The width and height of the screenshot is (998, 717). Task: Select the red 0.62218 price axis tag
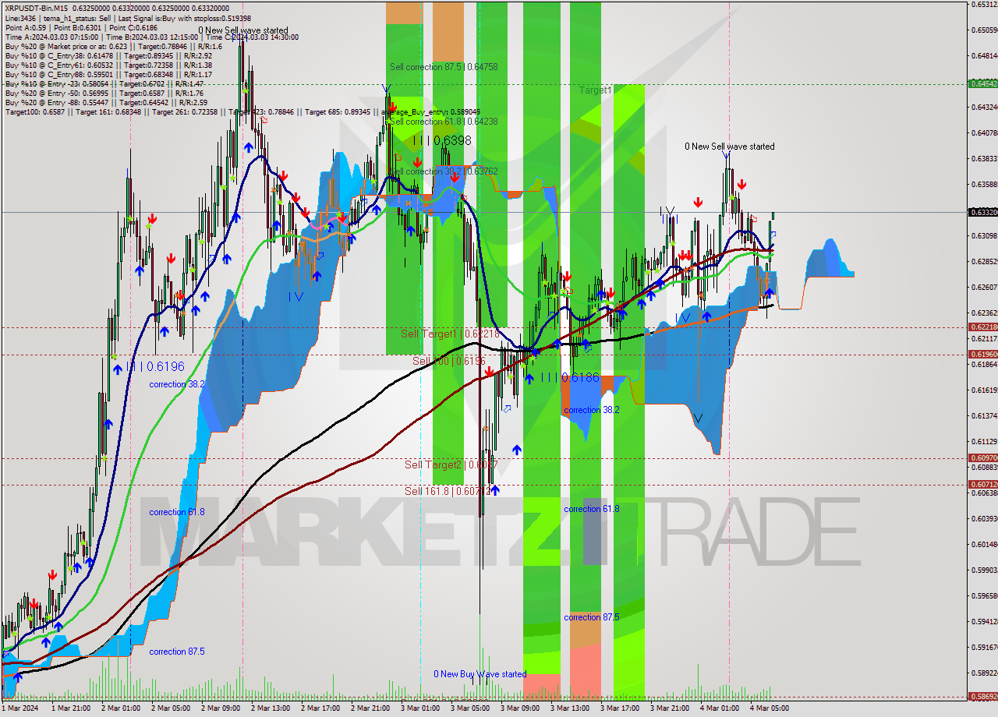(982, 327)
